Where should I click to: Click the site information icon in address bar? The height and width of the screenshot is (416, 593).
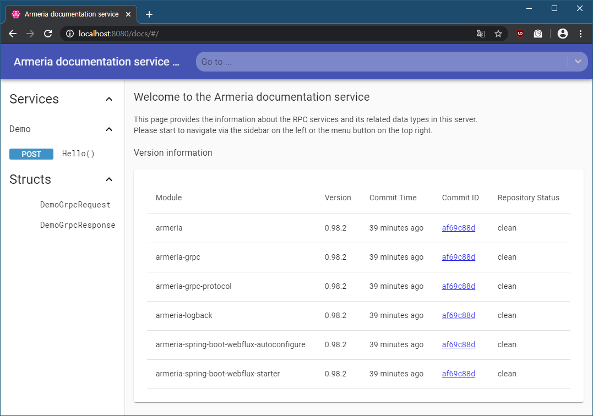(x=70, y=34)
